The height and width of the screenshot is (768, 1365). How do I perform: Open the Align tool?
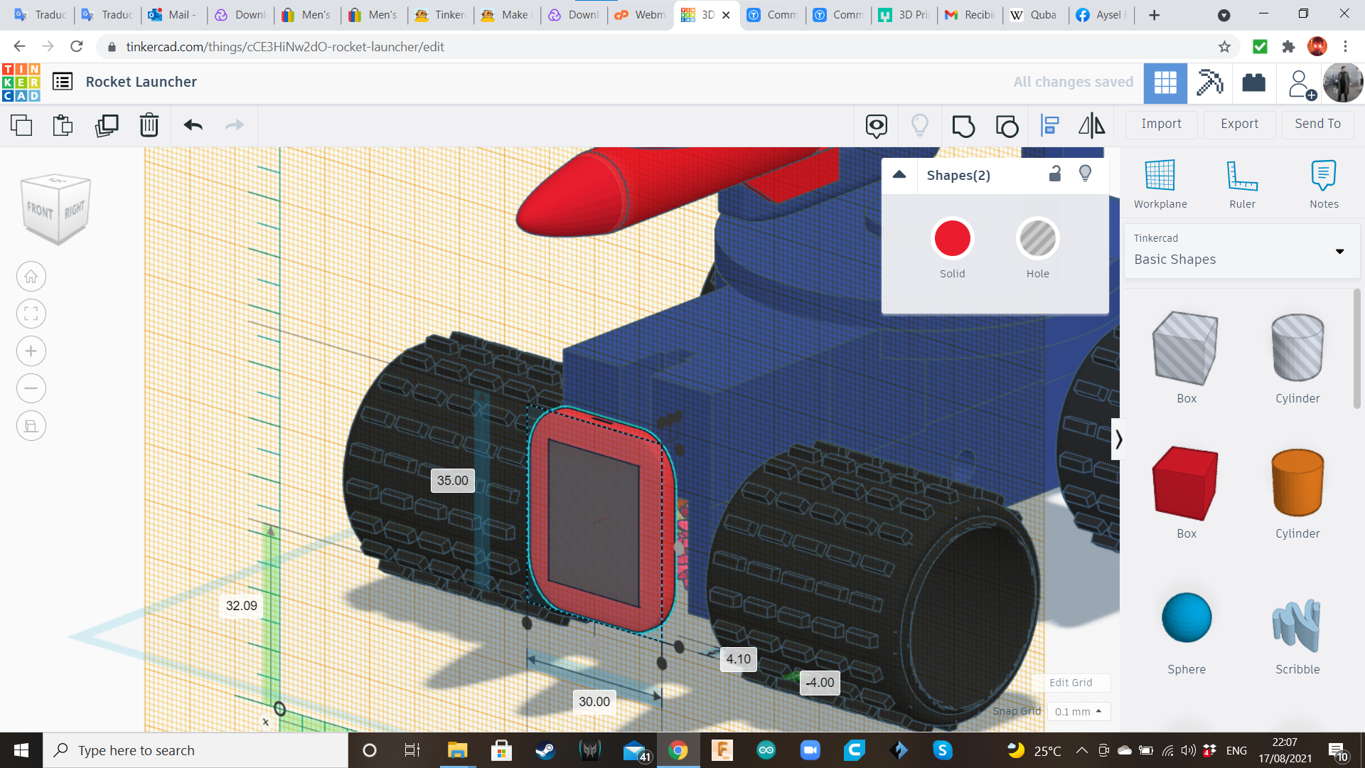[x=1049, y=126]
